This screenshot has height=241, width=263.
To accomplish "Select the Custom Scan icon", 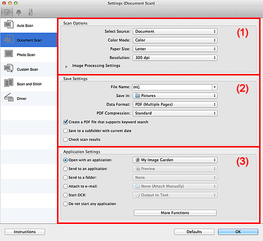I will click(x=9, y=68).
